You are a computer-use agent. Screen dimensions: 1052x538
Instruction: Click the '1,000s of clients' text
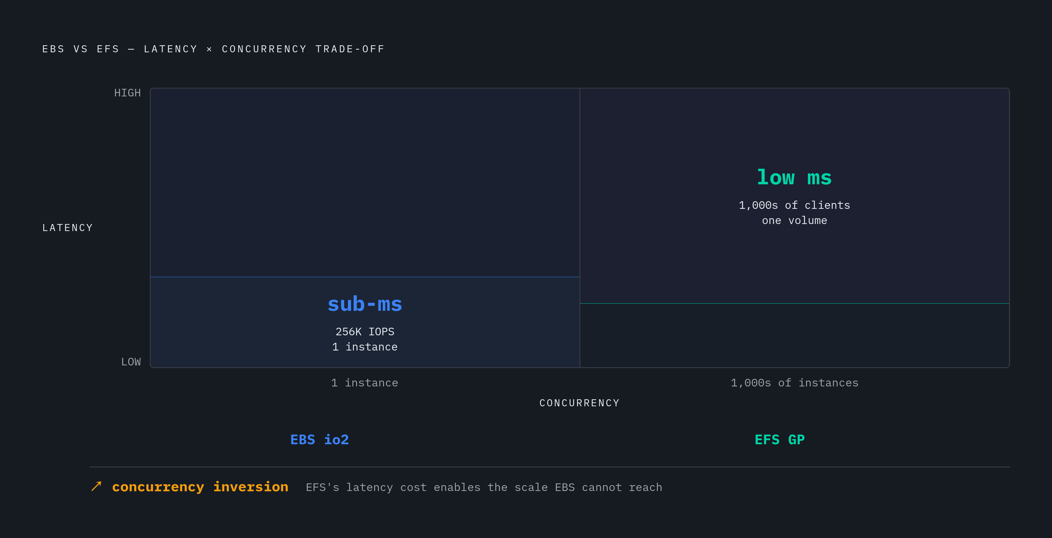(794, 205)
